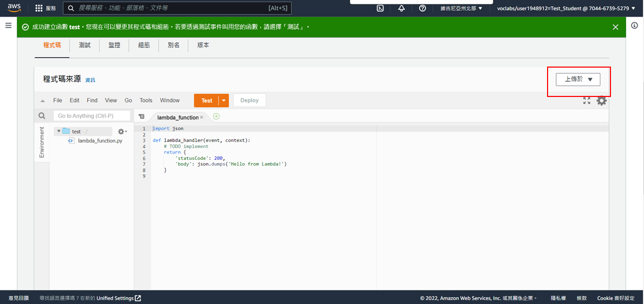Screen dimensions: 644x304
Task: Switch to the 版本 tab
Action: (x=203, y=45)
